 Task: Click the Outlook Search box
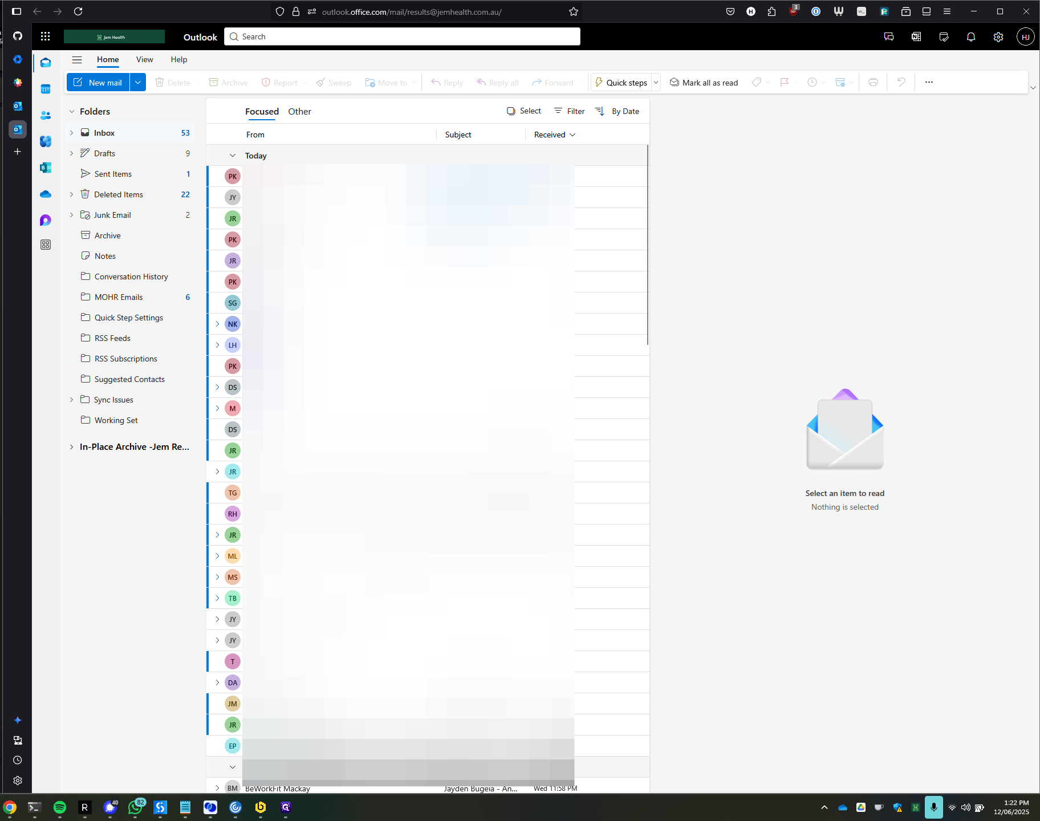pos(402,36)
